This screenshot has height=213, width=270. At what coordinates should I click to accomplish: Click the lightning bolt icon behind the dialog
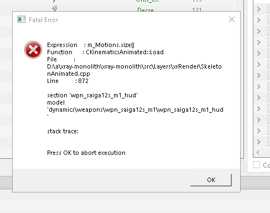pos(55,8)
